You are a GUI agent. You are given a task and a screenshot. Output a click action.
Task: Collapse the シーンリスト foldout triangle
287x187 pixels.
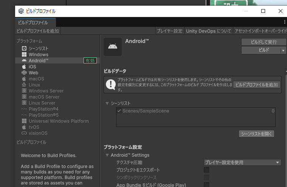pos(107,103)
